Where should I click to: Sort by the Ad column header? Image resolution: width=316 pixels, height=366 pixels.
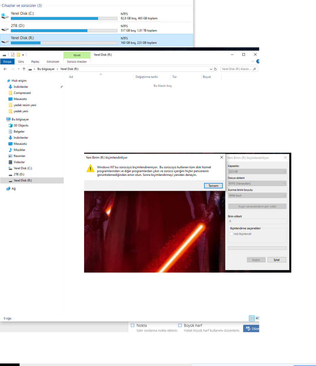pyautogui.click(x=71, y=77)
